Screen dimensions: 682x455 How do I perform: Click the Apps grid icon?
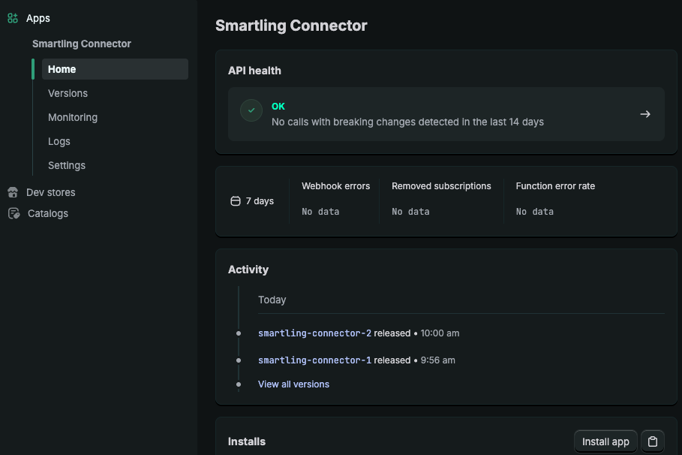[13, 18]
